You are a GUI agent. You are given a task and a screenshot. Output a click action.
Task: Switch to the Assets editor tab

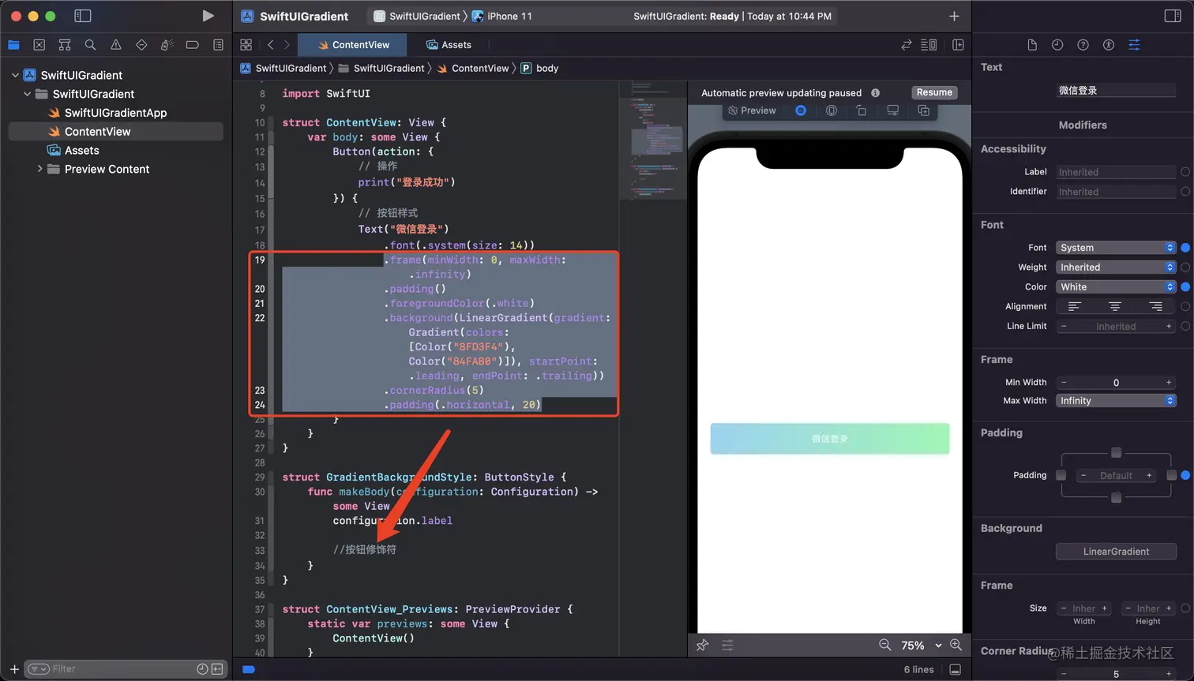pyautogui.click(x=449, y=45)
